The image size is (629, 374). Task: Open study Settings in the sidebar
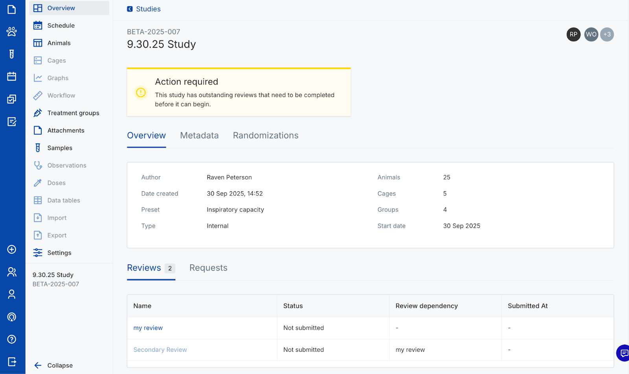point(59,253)
